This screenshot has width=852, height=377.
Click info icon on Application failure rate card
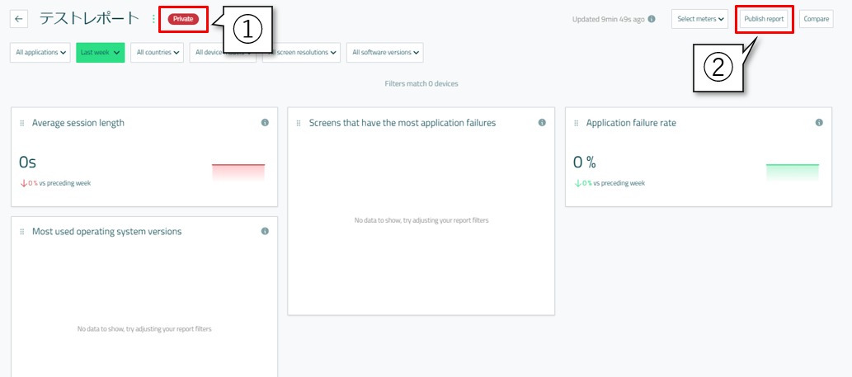(819, 123)
